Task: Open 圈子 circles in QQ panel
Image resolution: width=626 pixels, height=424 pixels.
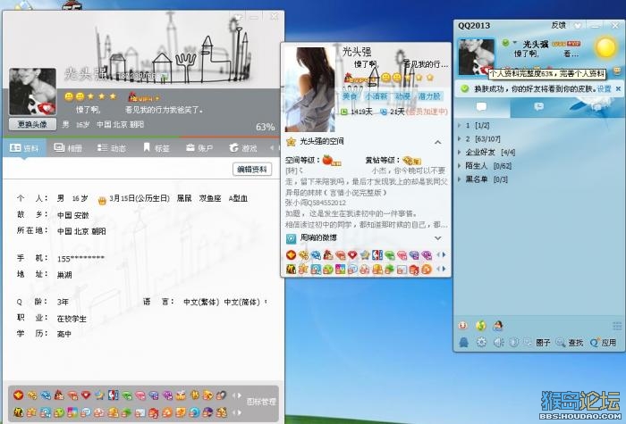Action: pyautogui.click(x=537, y=342)
